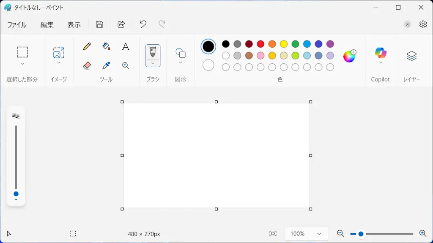Expand the brush type dropdown
433x243 pixels.
[x=153, y=63]
